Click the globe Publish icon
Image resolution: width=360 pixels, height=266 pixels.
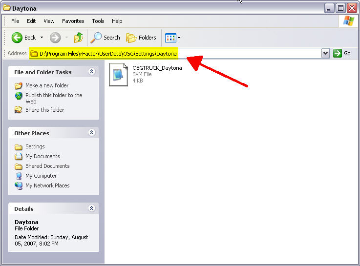pos(19,96)
